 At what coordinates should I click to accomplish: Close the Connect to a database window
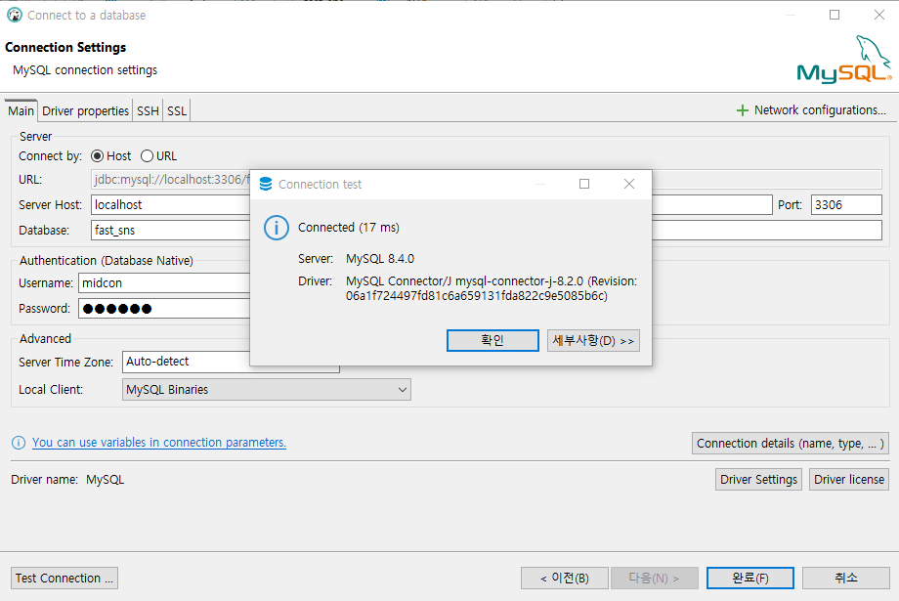tap(878, 15)
